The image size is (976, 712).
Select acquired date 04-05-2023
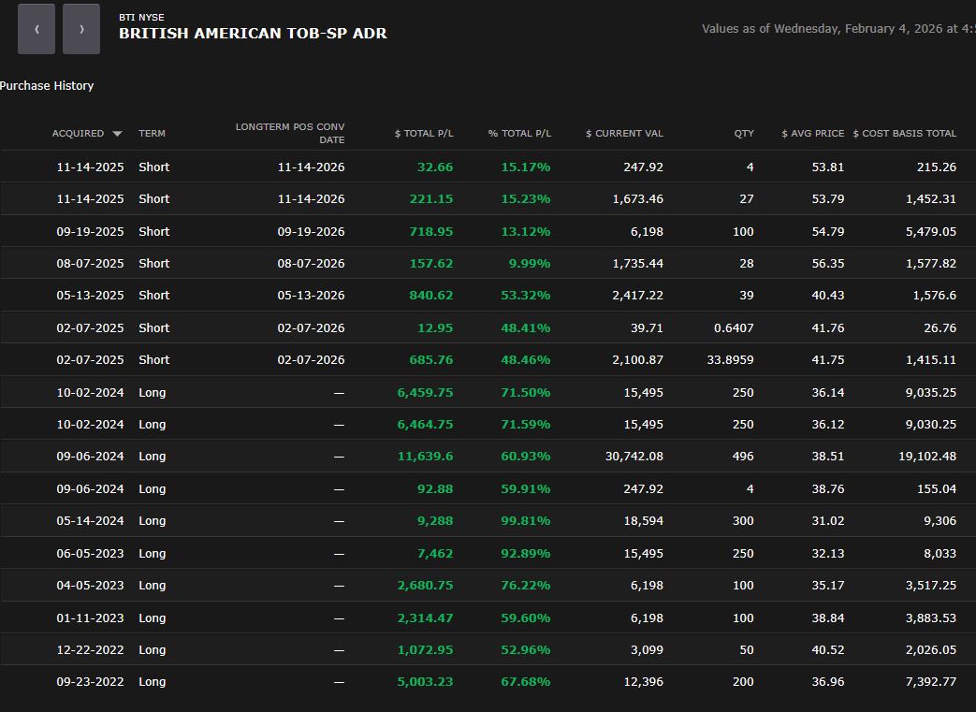point(90,586)
